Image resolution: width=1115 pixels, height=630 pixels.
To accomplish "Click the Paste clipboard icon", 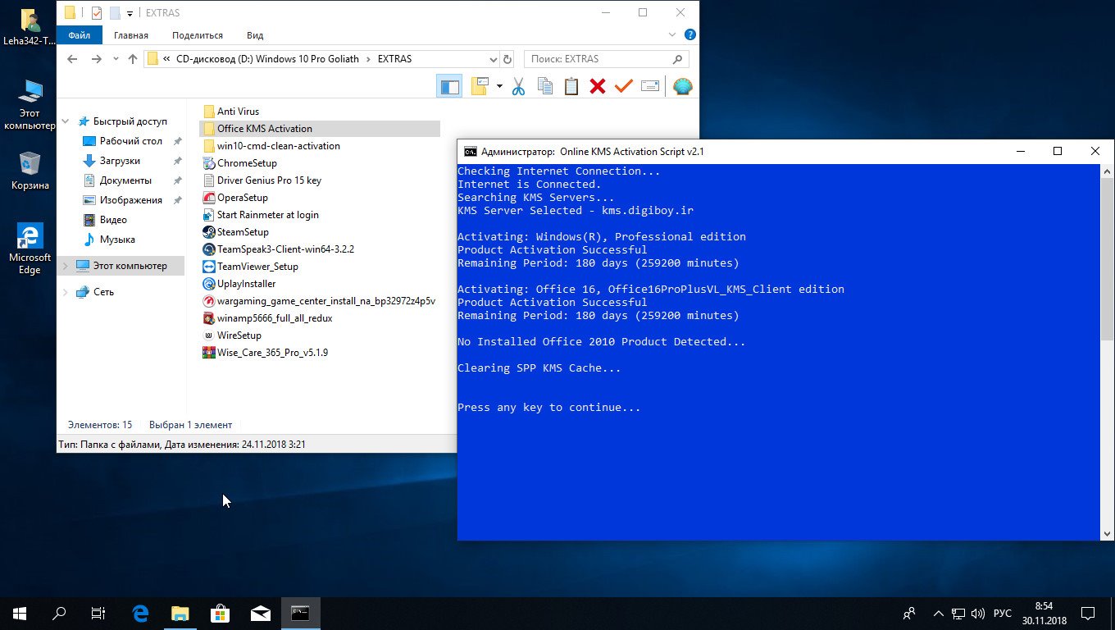I will [571, 86].
